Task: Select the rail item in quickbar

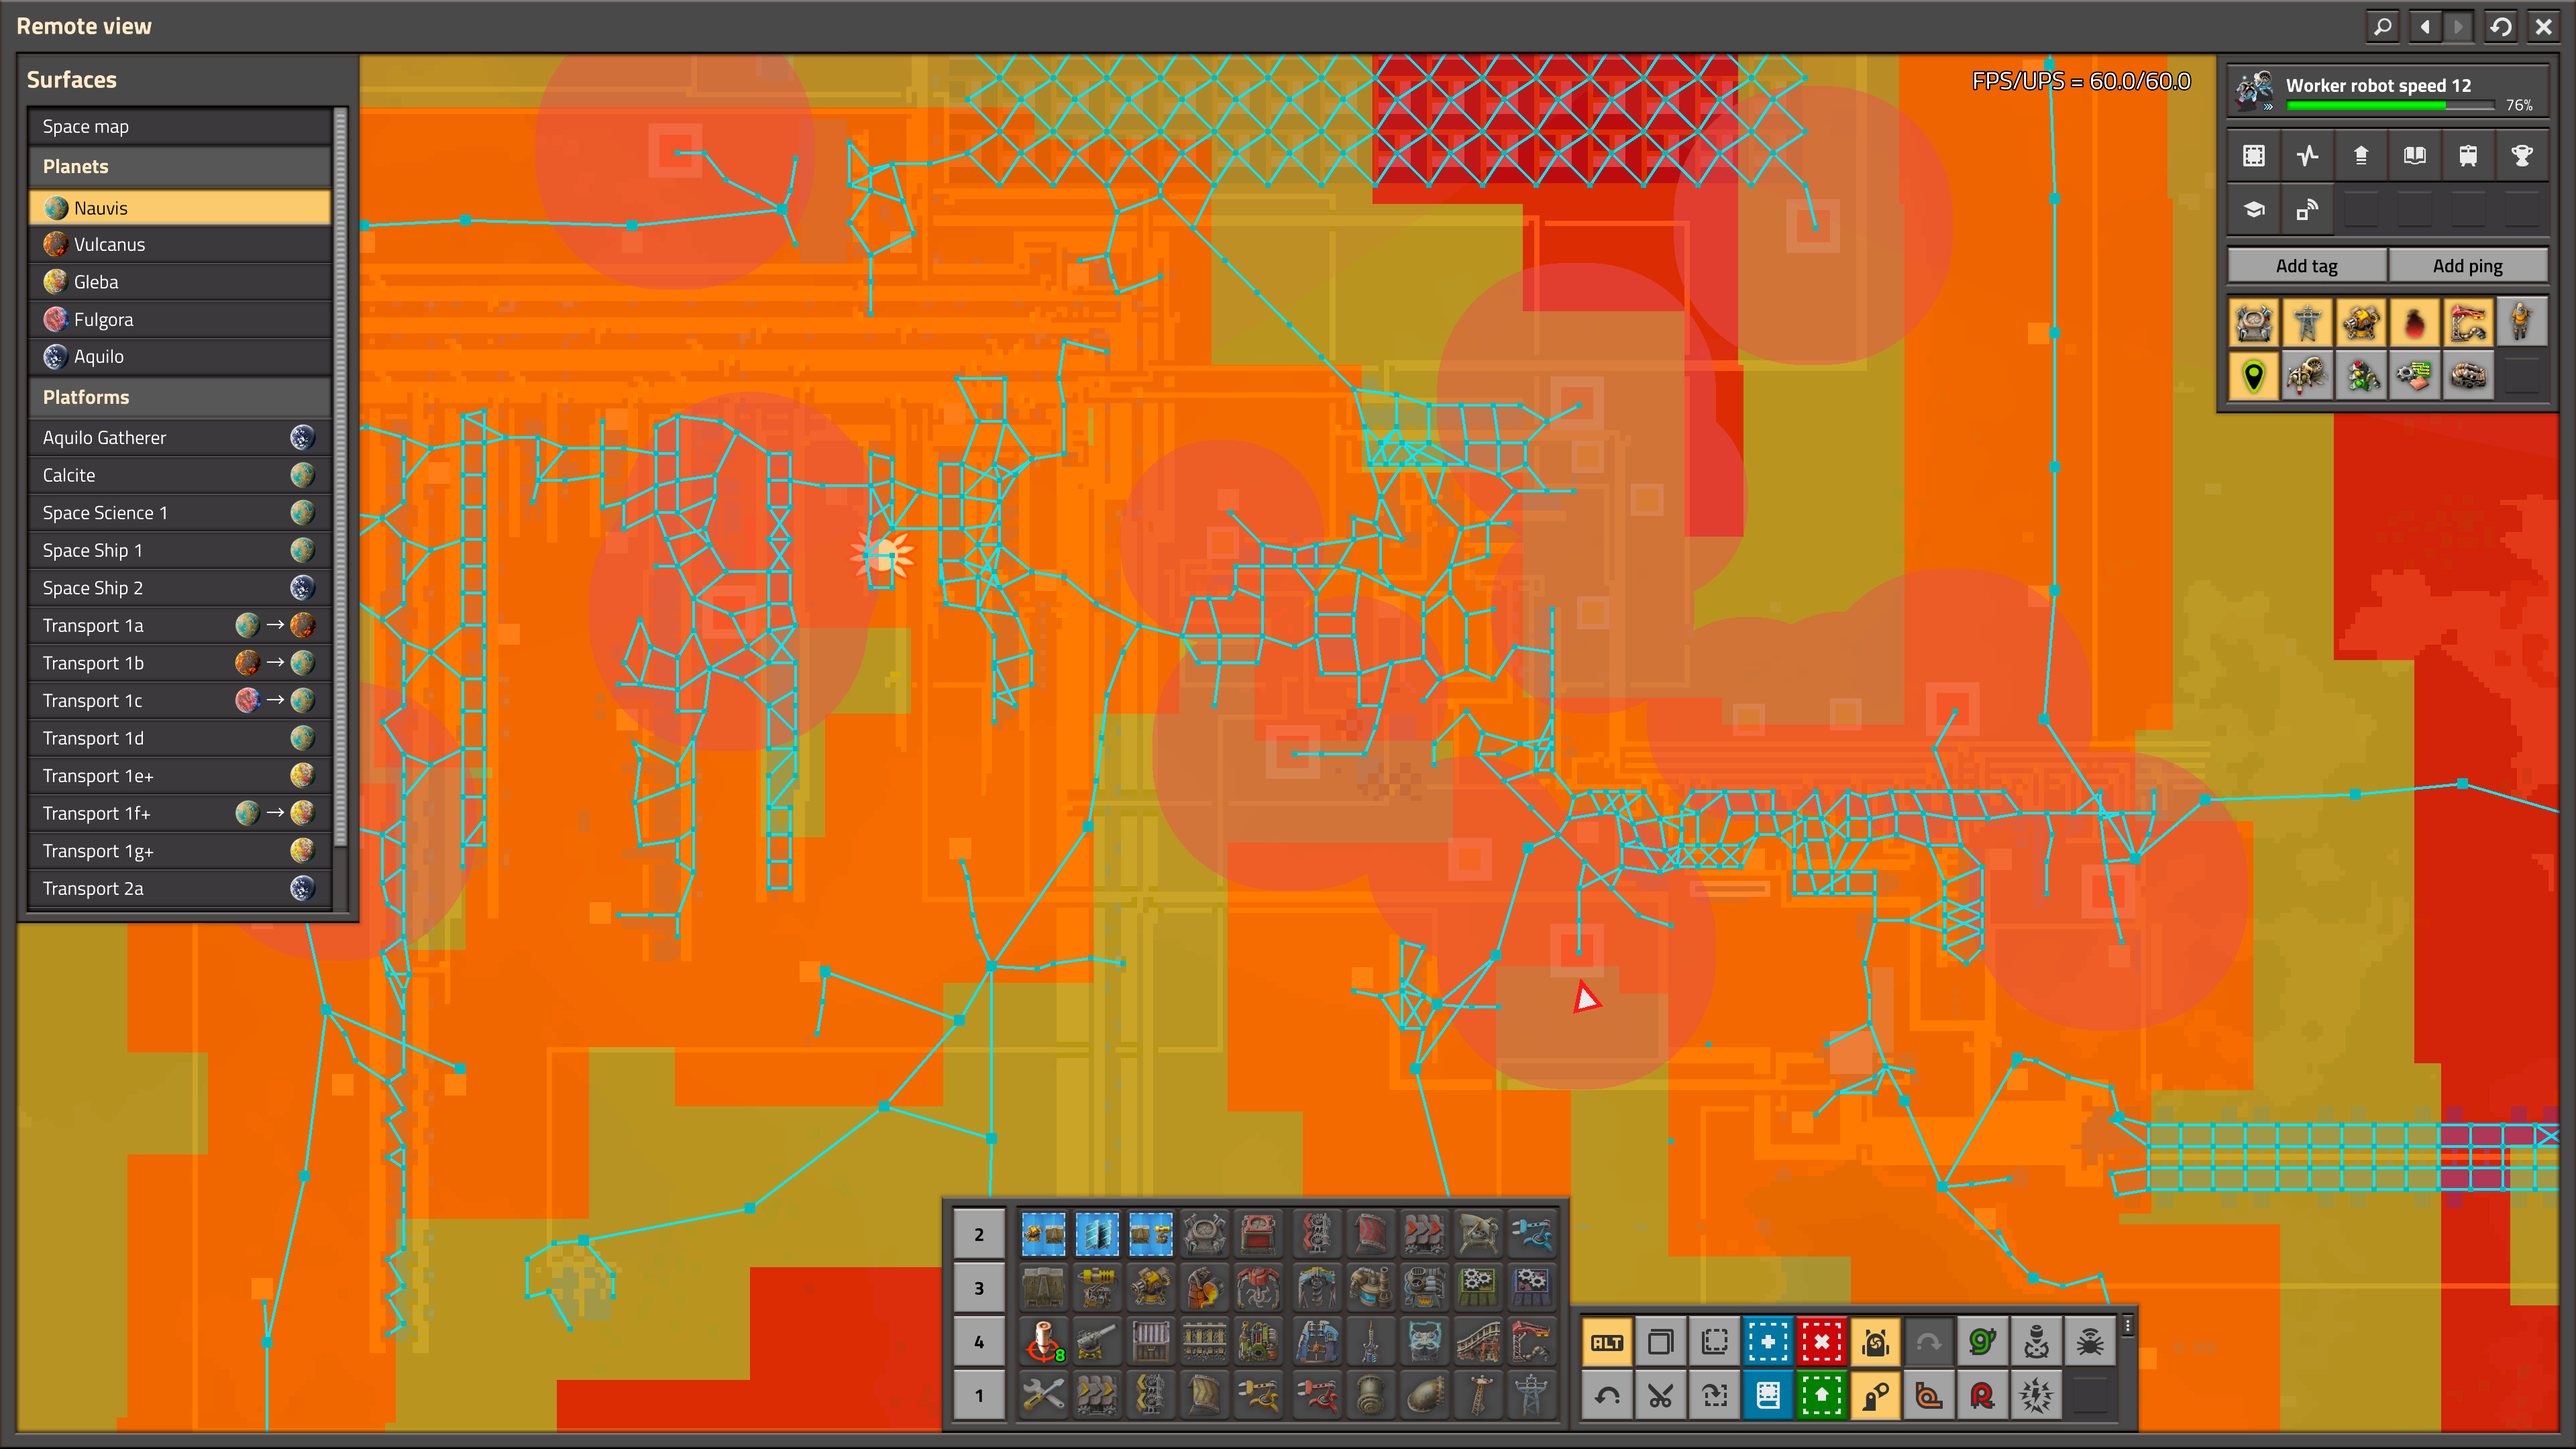Action: click(x=1205, y=1341)
